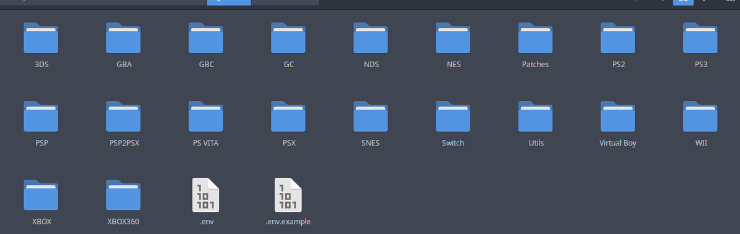Screen dimensions: 740x234
Task: Click the NDS folder icon
Action: pyautogui.click(x=370, y=38)
